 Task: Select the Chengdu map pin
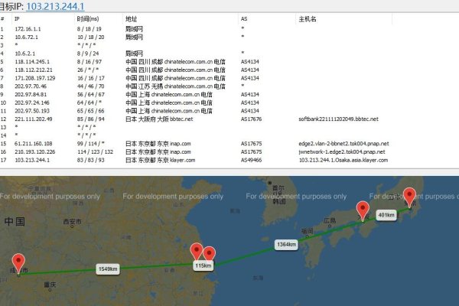pyautogui.click(x=18, y=263)
